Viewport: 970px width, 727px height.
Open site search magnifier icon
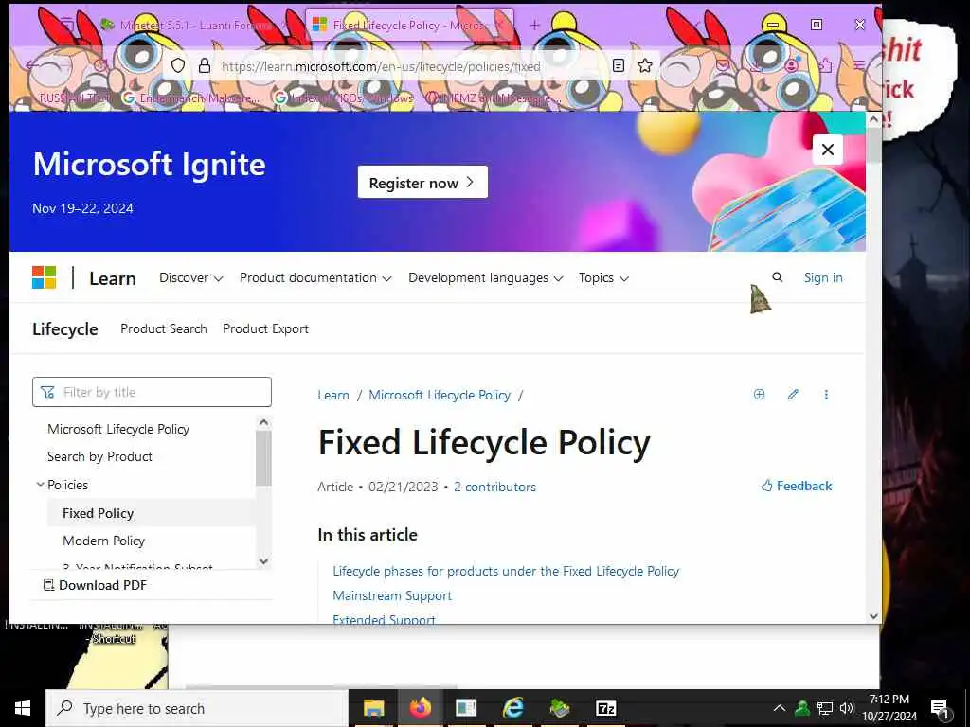pos(778,277)
